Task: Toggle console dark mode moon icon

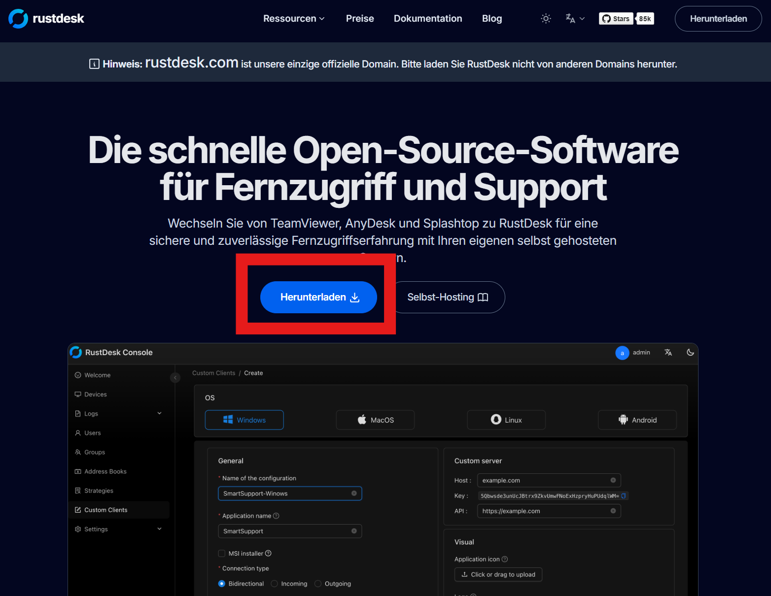Action: pyautogui.click(x=690, y=353)
